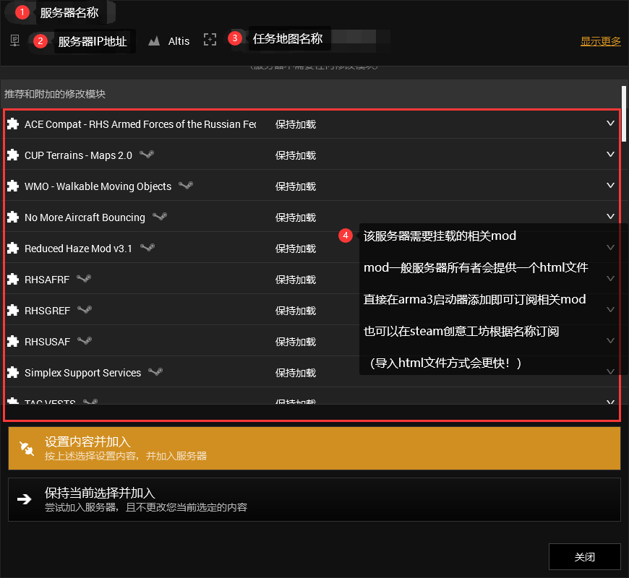Click puzzle icon beside Reduced Haze Mod

point(13,248)
